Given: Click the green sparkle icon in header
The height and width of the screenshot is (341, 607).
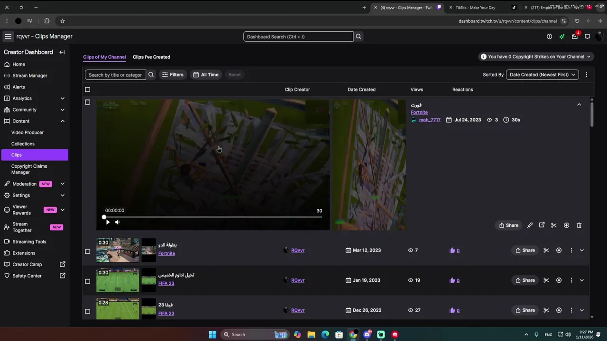Looking at the screenshot, I should [562, 36].
